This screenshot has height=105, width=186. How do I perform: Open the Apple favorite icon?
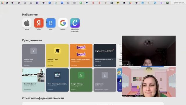pyautogui.click(x=27, y=23)
